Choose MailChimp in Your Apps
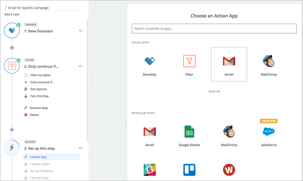303x181 pixels. (269, 66)
